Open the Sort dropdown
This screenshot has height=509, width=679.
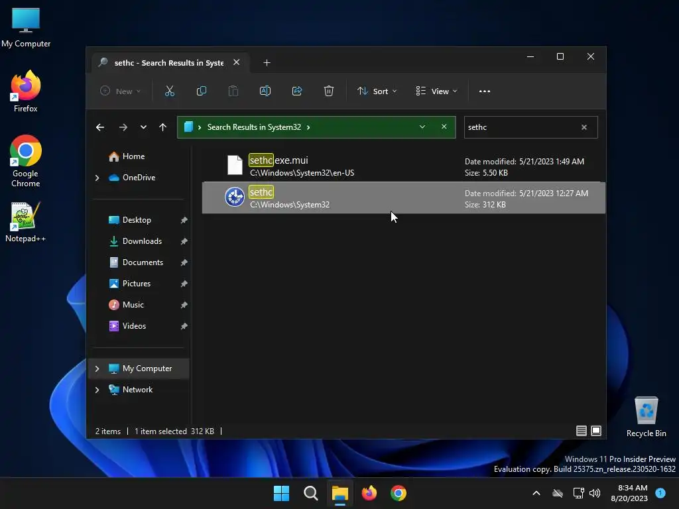pyautogui.click(x=377, y=91)
